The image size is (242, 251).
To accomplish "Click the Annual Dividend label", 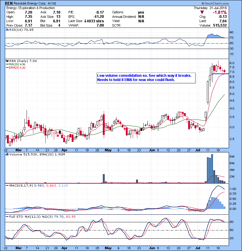I will click(124, 17).
